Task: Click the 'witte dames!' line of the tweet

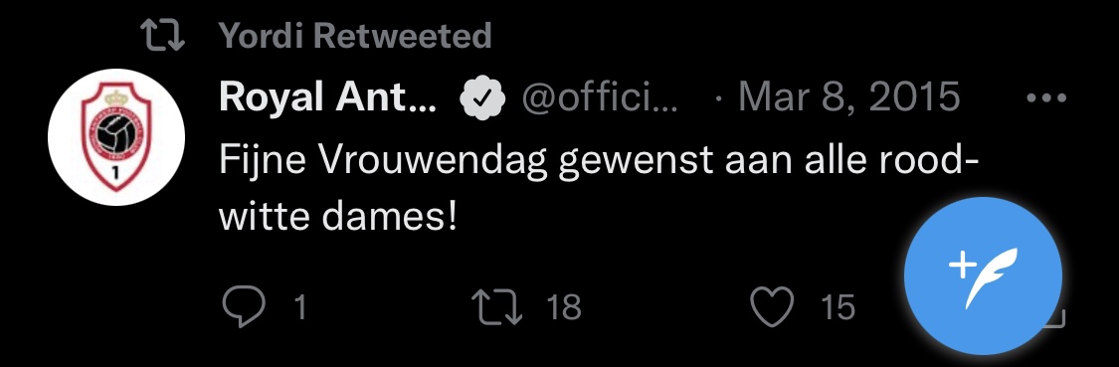Action: pyautogui.click(x=337, y=215)
